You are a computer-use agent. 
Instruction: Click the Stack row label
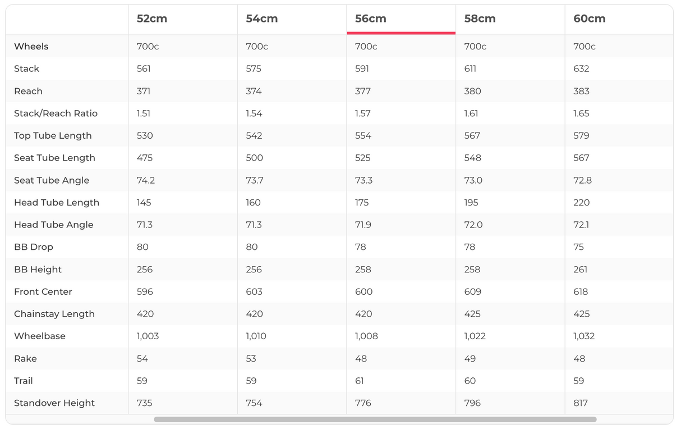click(x=27, y=69)
